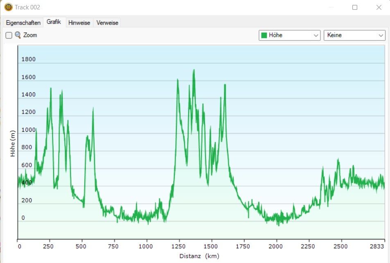Switch to the Eigenschaften tab
The width and height of the screenshot is (390, 263).
pyautogui.click(x=23, y=23)
